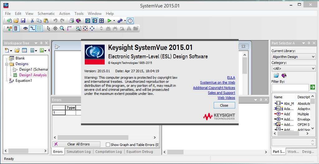The width and height of the screenshot is (319, 164).
Task: Open the dropdown arrow next to the gears icon
Action: [x=125, y=21]
